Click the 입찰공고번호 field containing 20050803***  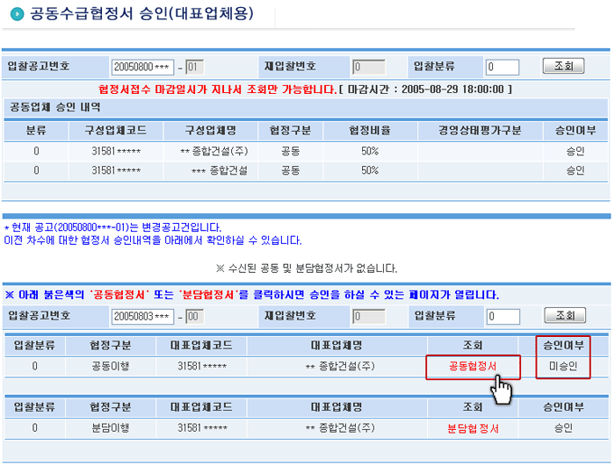(141, 316)
